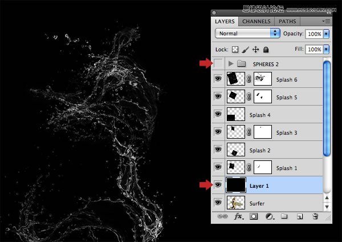This screenshot has width=342, height=242.
Task: Click the lock position move icon
Action: click(255, 50)
